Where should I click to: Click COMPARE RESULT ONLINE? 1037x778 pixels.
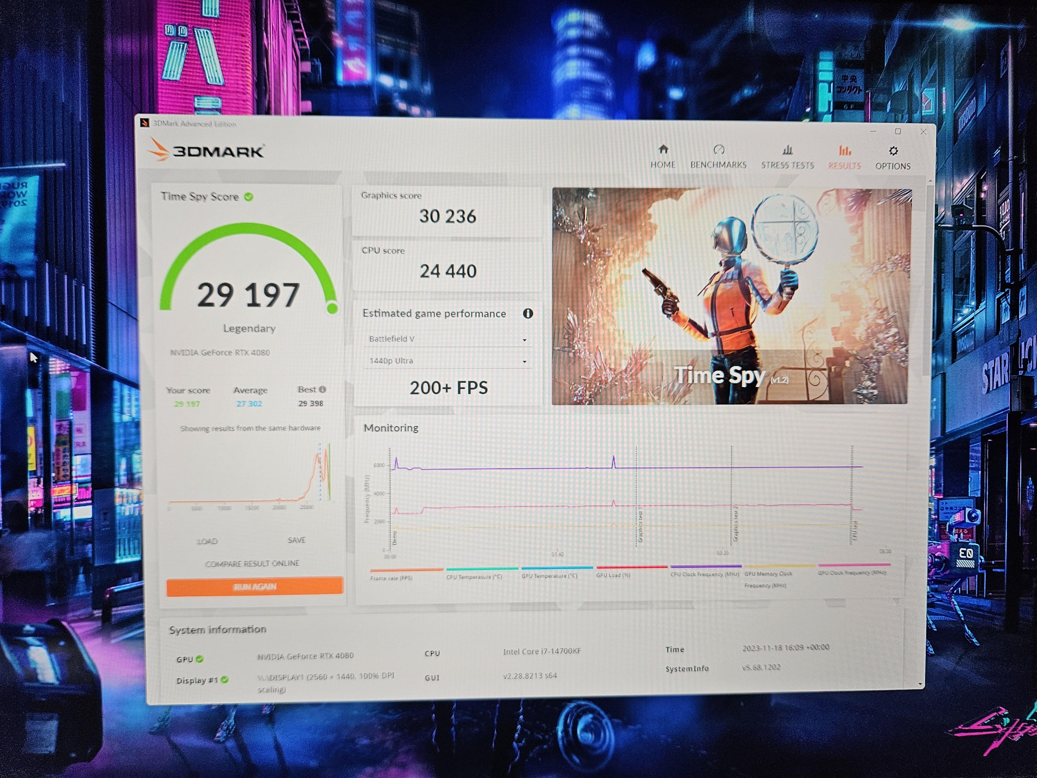tap(252, 563)
